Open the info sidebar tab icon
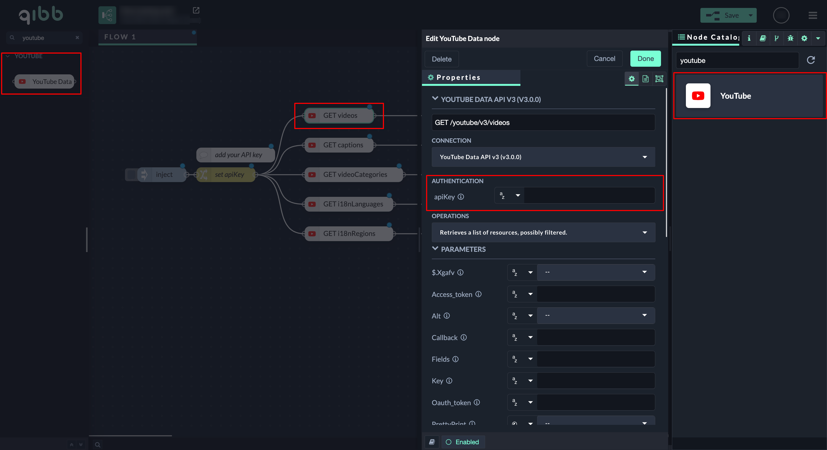This screenshot has height=450, width=827. [x=749, y=38]
